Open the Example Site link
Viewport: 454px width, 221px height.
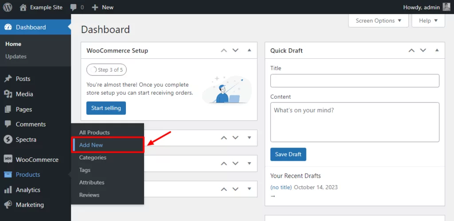(x=46, y=8)
